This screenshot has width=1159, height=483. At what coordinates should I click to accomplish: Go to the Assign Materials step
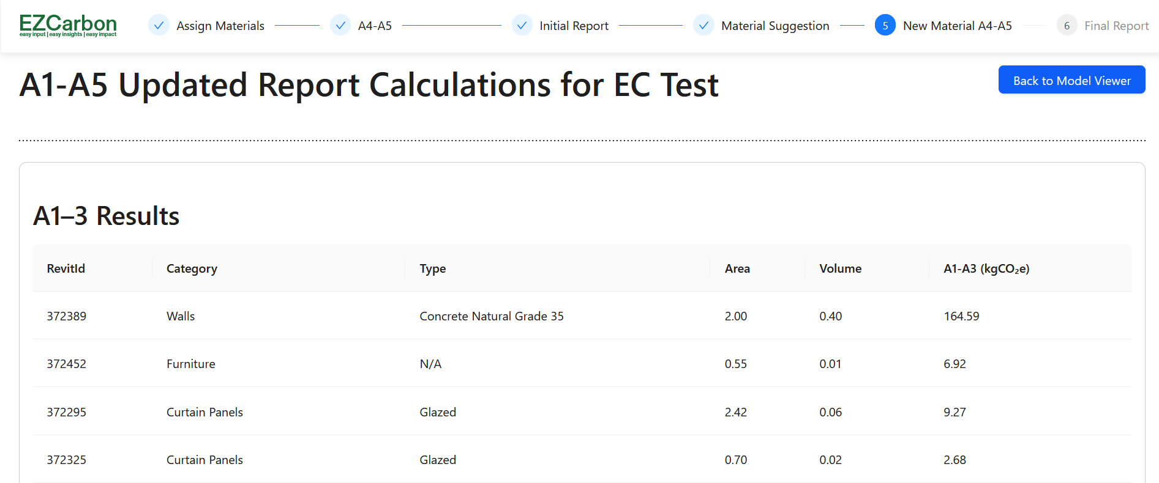click(220, 25)
